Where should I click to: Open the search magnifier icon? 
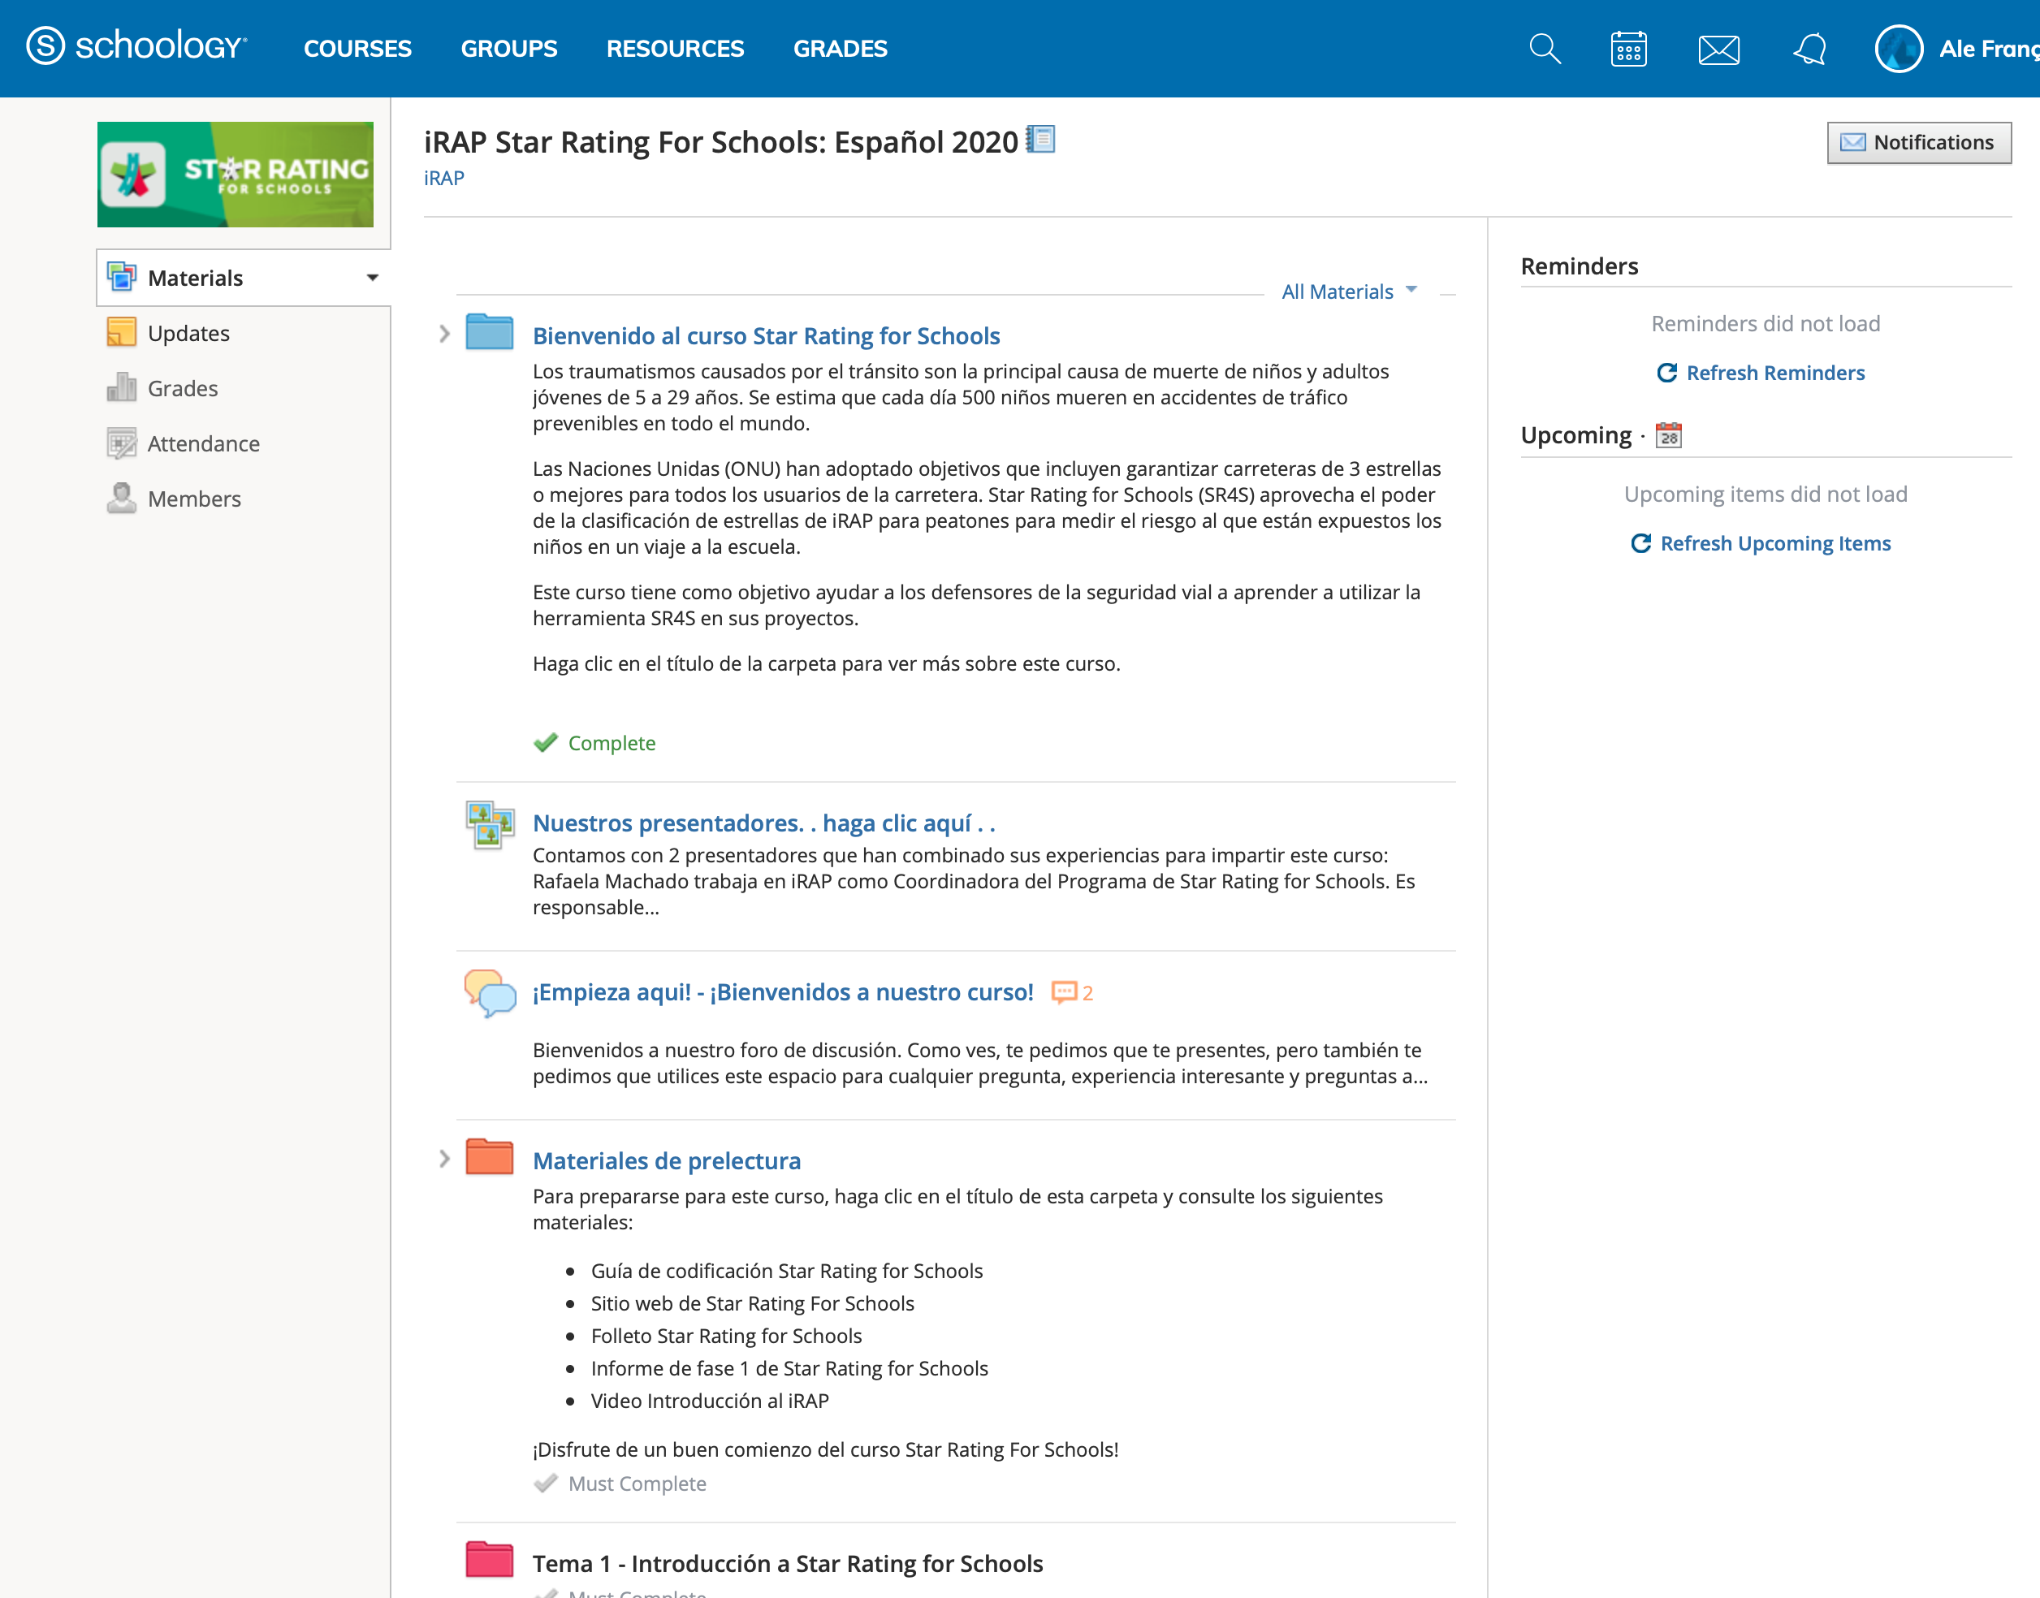(x=1545, y=49)
